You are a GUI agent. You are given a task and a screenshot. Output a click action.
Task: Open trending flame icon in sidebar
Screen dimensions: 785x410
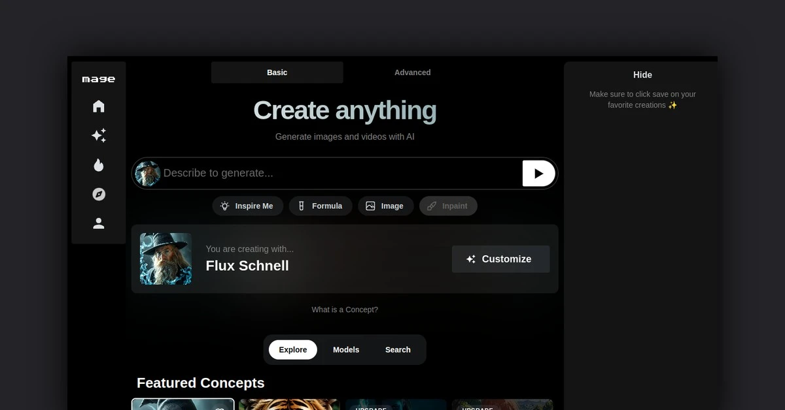(99, 165)
